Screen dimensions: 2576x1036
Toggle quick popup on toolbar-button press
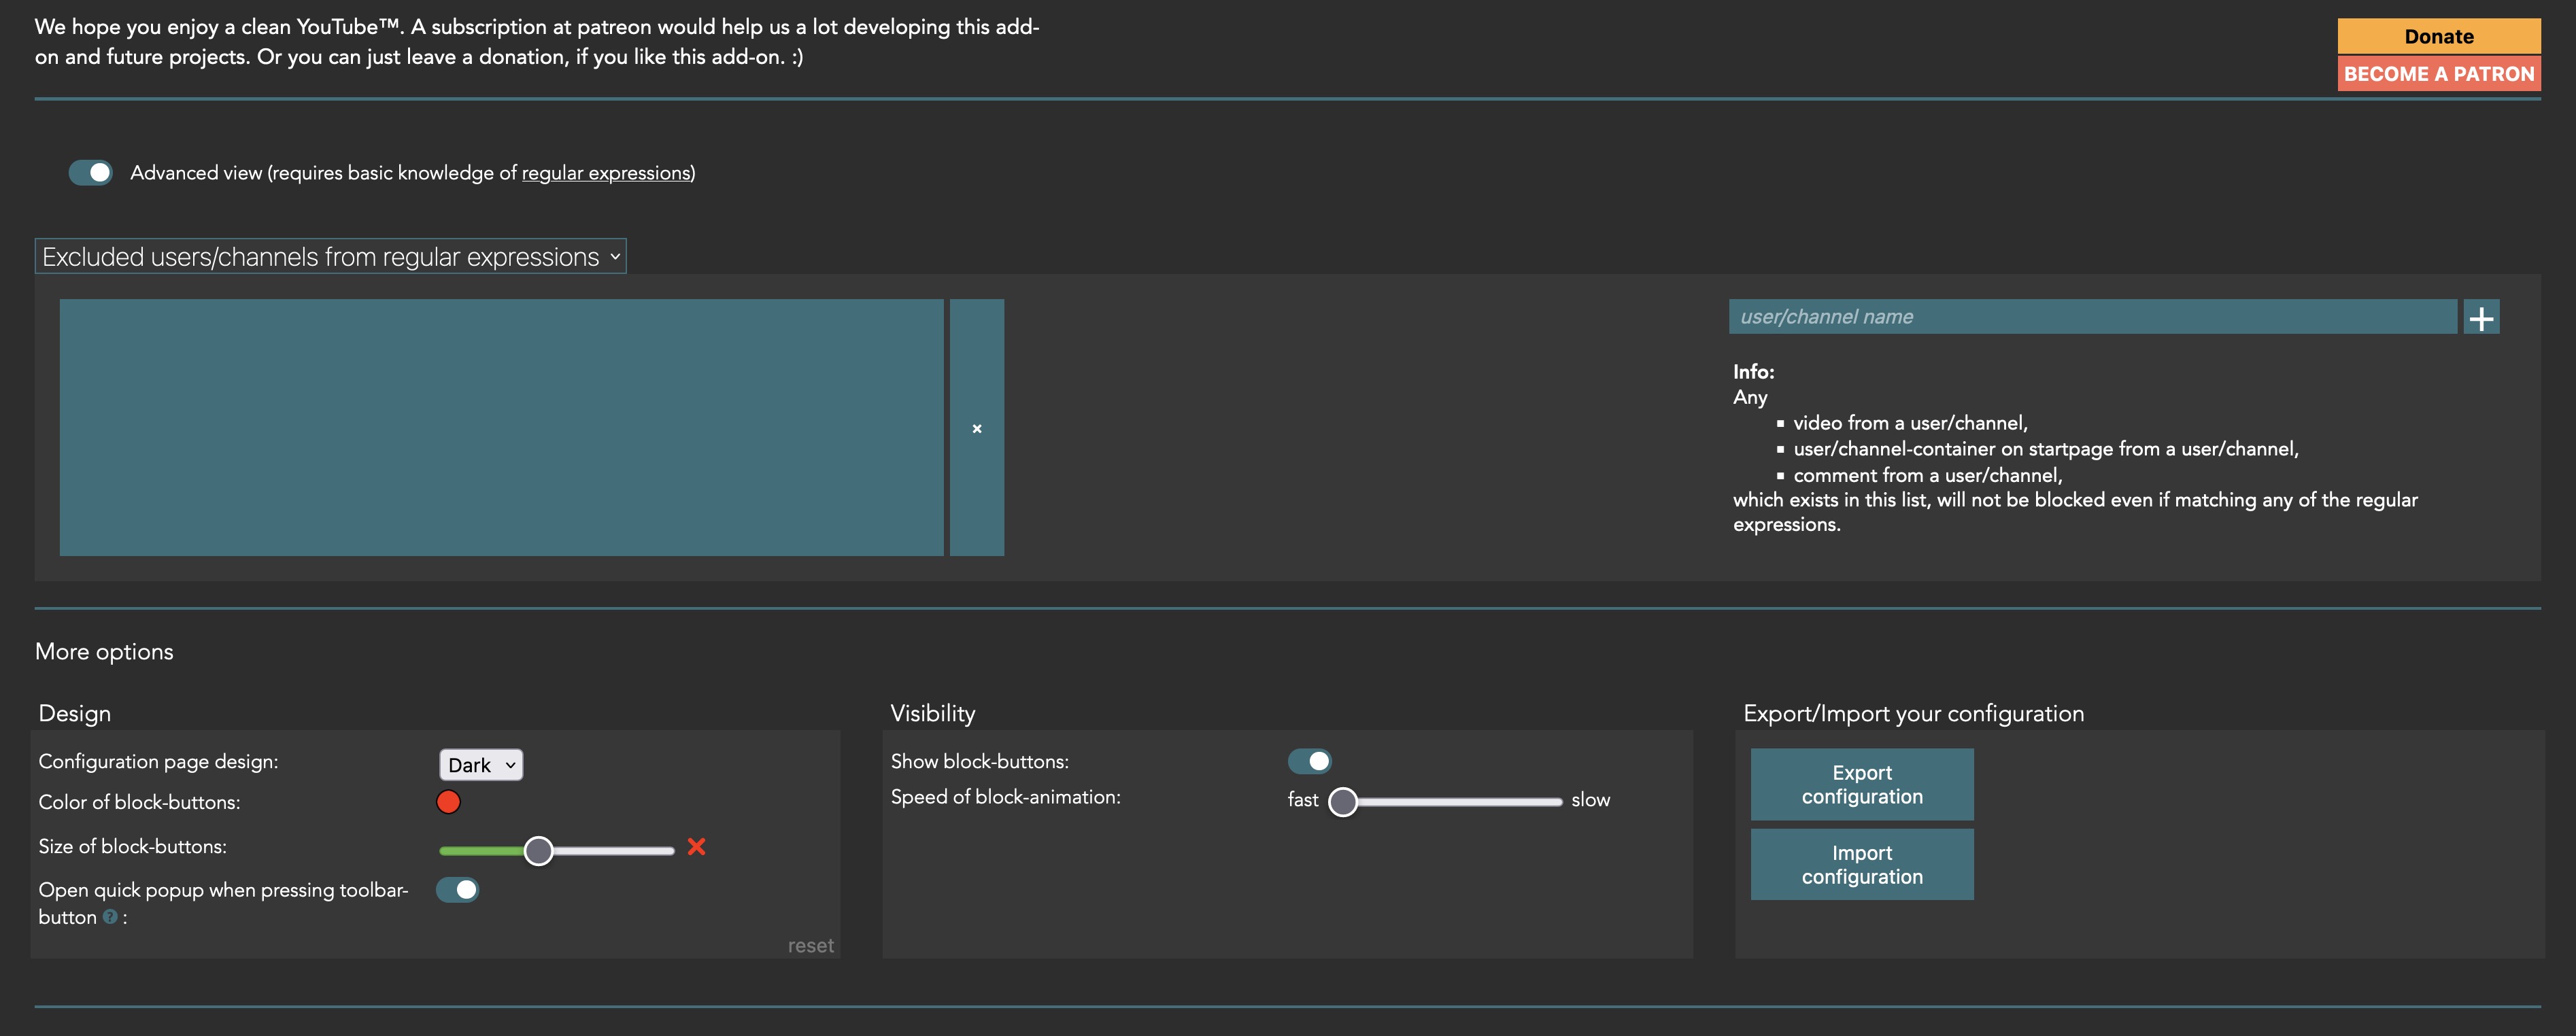point(457,889)
